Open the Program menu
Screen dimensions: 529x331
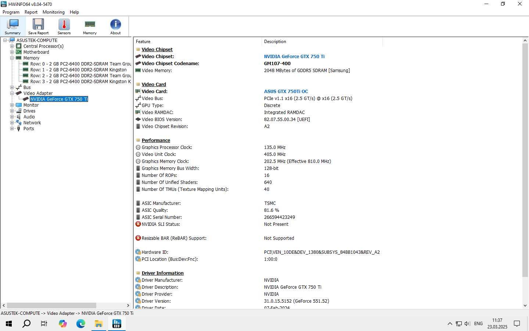pos(11,12)
